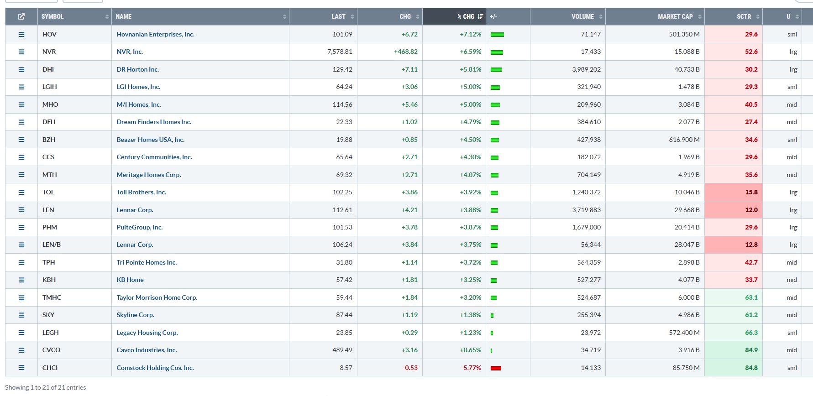This screenshot has width=813, height=396.
Task: Open the Cavco Industries, Inc. link
Action: (x=147, y=350)
